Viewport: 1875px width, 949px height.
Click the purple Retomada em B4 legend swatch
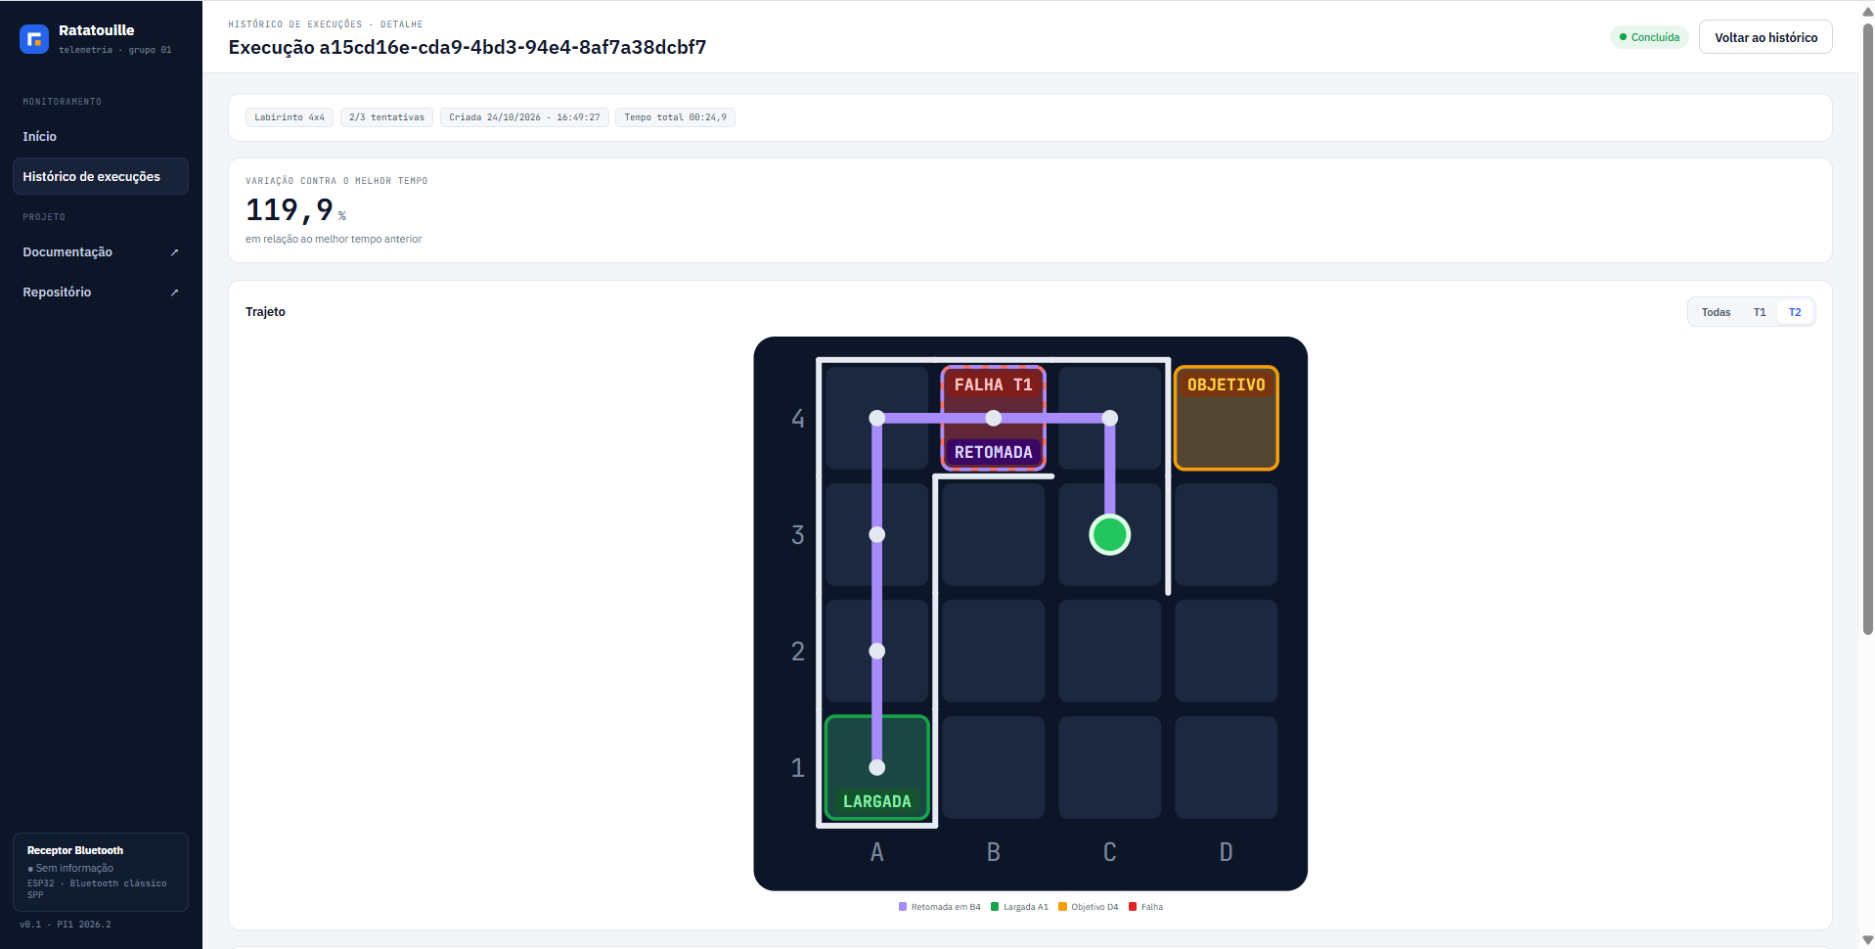[x=903, y=907]
